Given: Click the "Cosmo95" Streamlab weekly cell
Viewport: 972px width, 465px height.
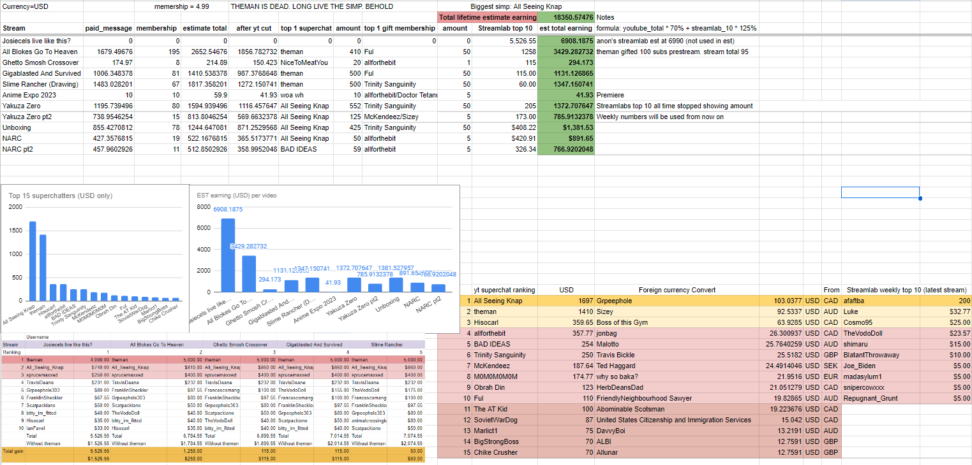Looking at the screenshot, I should click(x=880, y=322).
